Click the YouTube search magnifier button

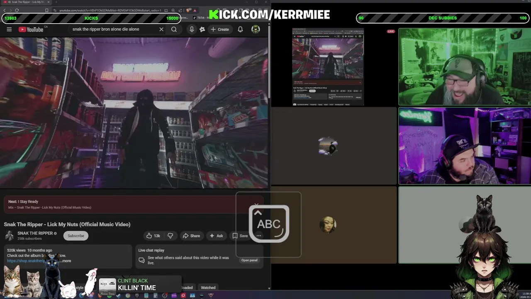coord(174,29)
